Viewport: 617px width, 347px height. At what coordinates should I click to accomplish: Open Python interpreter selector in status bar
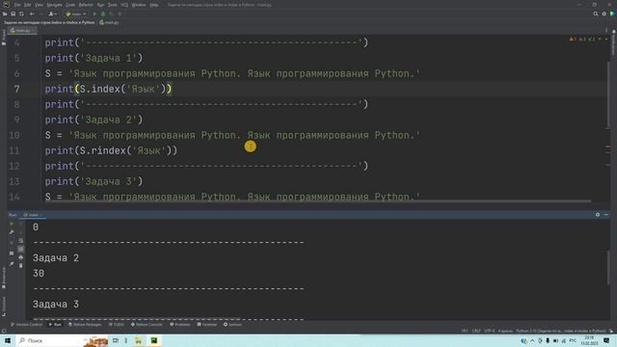561,331
